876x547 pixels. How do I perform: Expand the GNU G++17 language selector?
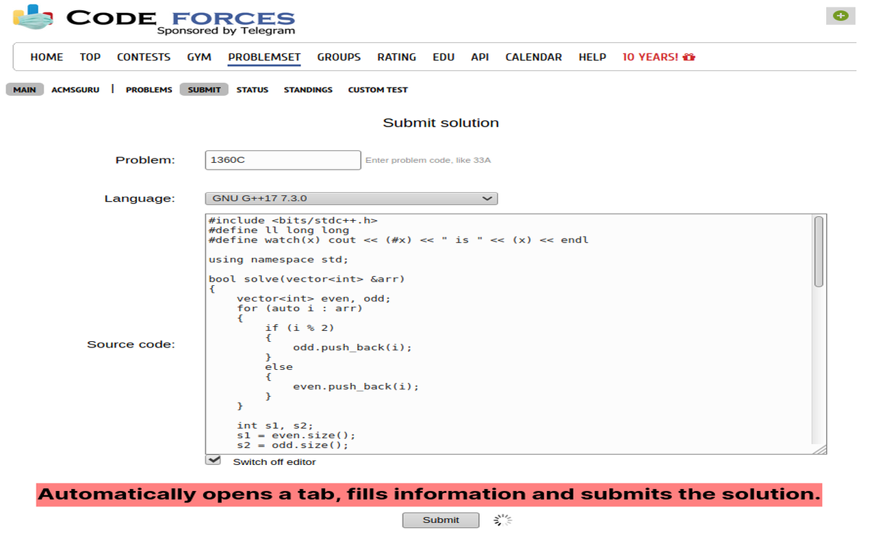pos(488,198)
